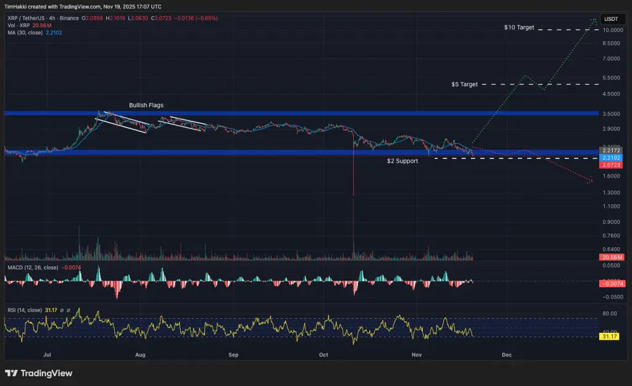The width and height of the screenshot is (632, 386).
Task: Select the $5 Target dashed line label
Action: coord(465,84)
